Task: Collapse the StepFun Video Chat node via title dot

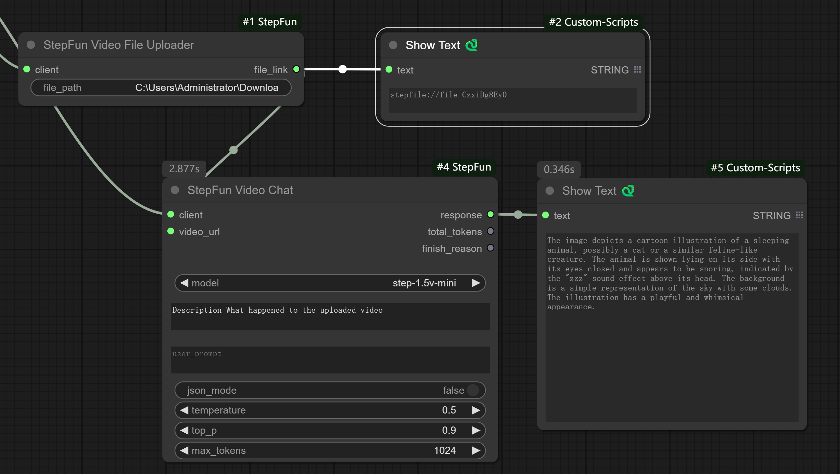Action: pyautogui.click(x=175, y=190)
